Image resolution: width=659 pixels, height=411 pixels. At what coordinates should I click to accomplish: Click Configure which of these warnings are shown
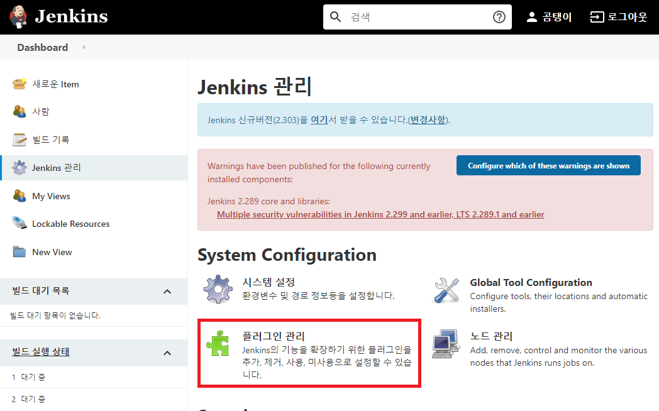(548, 165)
